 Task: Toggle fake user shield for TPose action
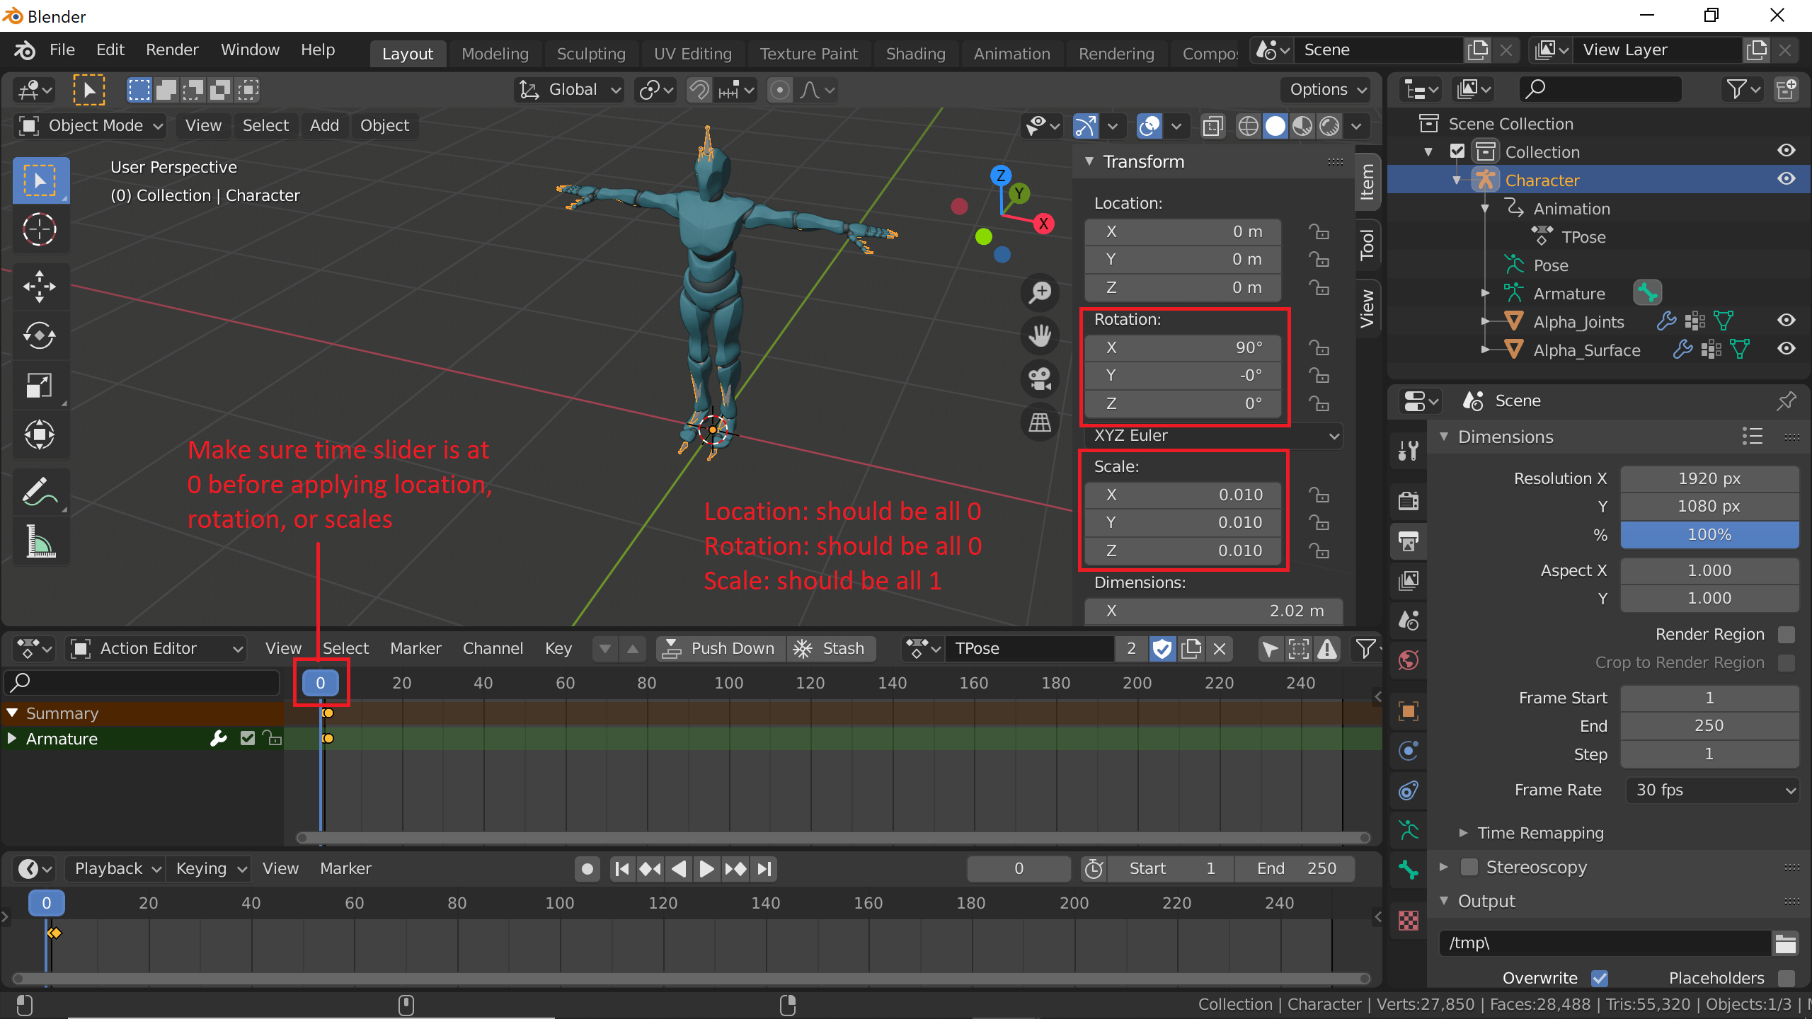[1162, 649]
